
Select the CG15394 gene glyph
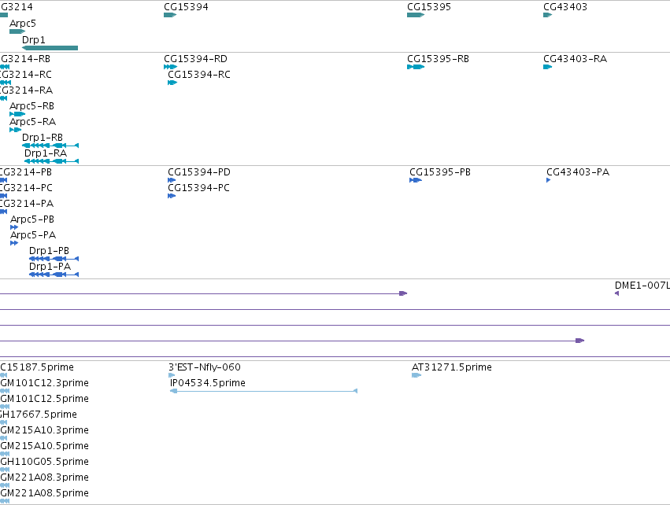[170, 15]
